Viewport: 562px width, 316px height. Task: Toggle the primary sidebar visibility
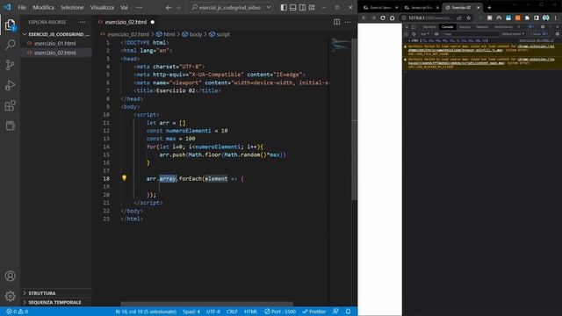click(x=284, y=7)
